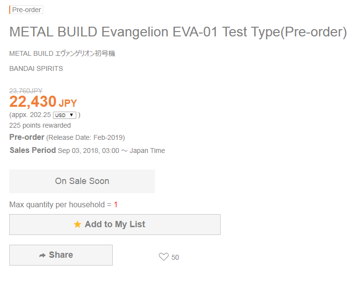The image size is (363, 284).
Task: Click the share arrow icon
Action: (42, 255)
